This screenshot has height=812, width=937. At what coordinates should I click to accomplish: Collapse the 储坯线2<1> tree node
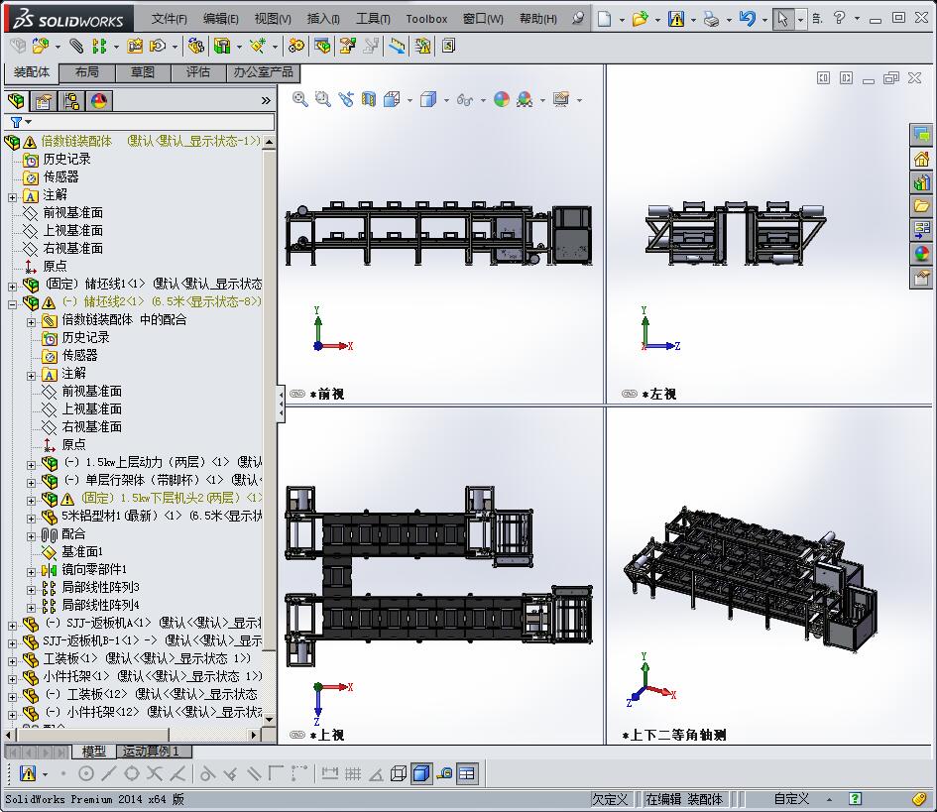[x=12, y=302]
